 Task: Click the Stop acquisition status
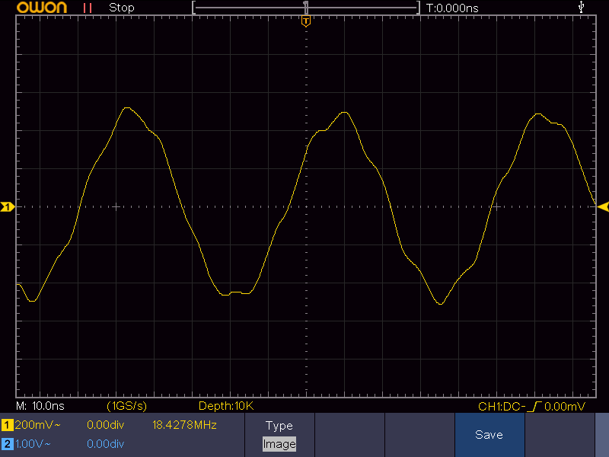click(122, 8)
